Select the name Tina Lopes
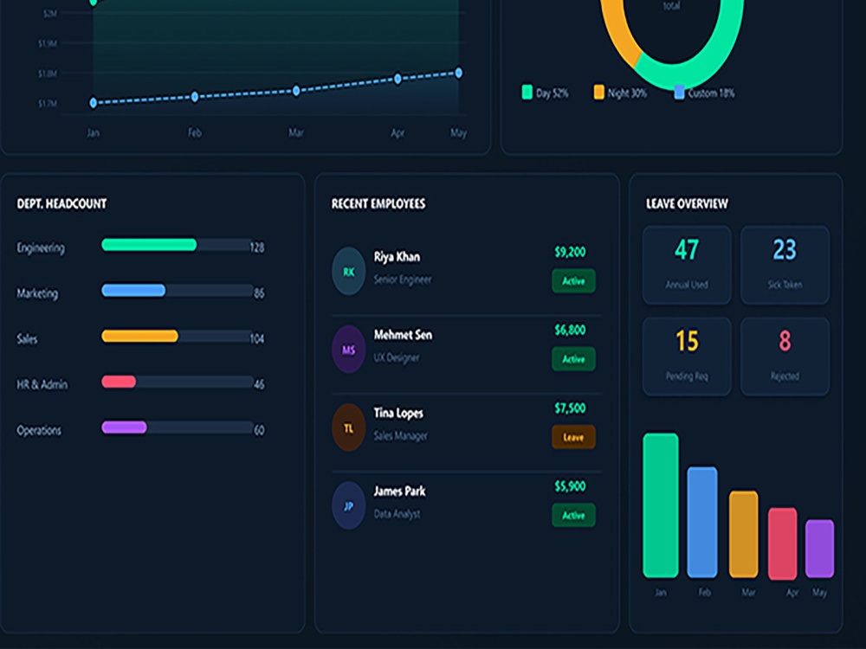The image size is (866, 649). pos(398,414)
